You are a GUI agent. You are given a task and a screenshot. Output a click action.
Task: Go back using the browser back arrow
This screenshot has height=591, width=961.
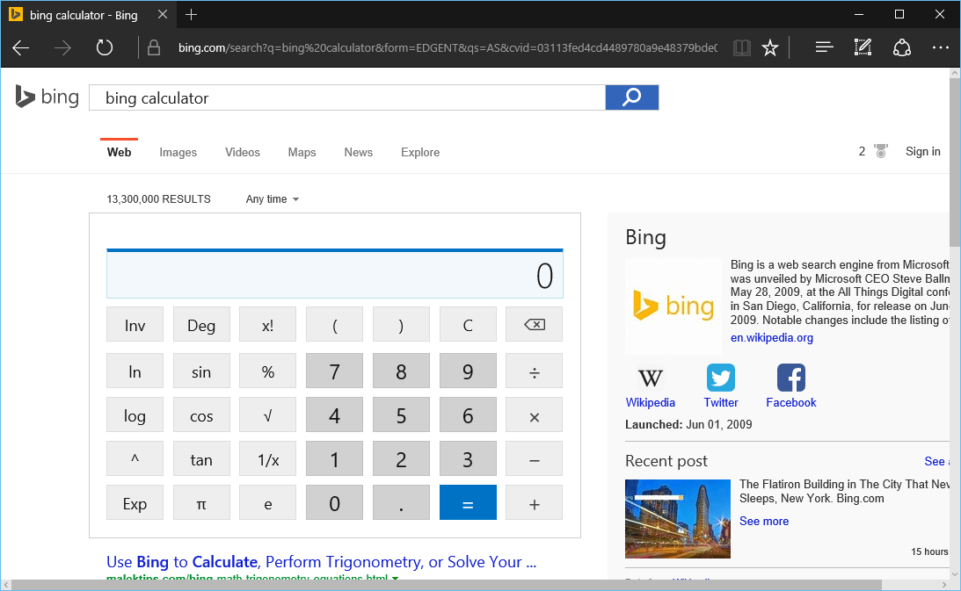[x=21, y=47]
